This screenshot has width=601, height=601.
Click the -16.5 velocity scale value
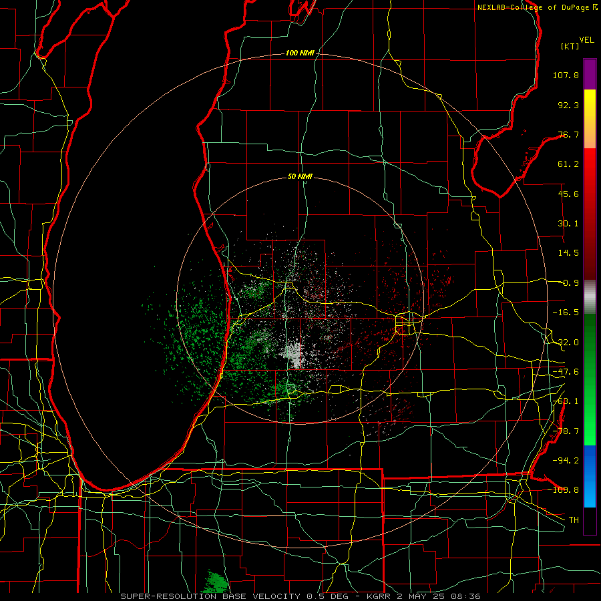[566, 313]
